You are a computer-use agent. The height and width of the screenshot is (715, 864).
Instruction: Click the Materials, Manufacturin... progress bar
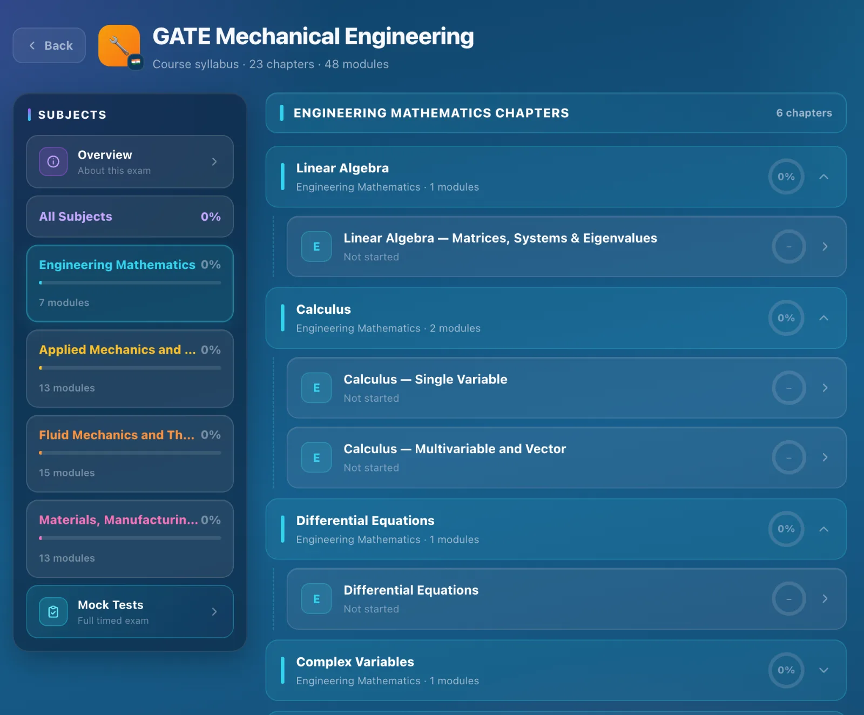click(x=130, y=538)
